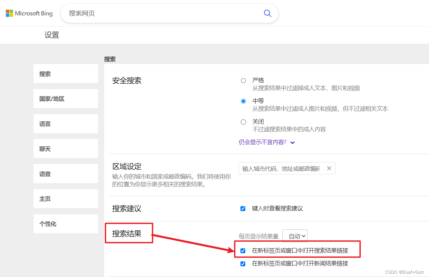Expand 仍会显示不宜内容? link

click(267, 142)
